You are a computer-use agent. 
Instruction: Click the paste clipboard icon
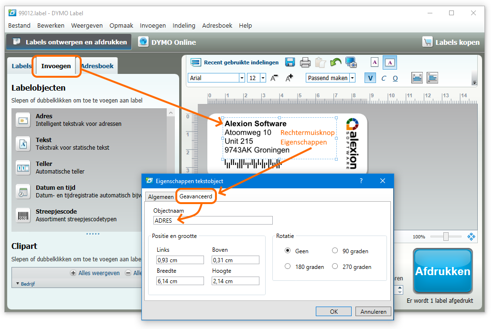coord(321,62)
